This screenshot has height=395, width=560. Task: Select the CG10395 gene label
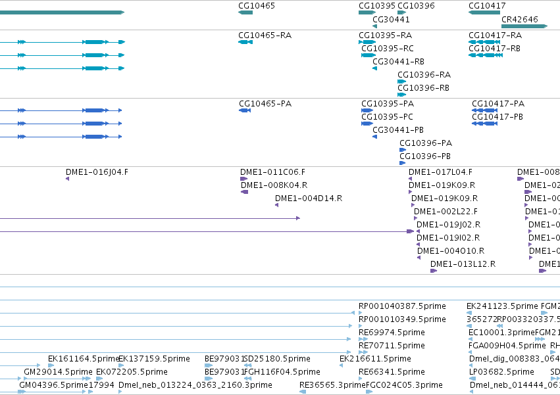(x=377, y=6)
